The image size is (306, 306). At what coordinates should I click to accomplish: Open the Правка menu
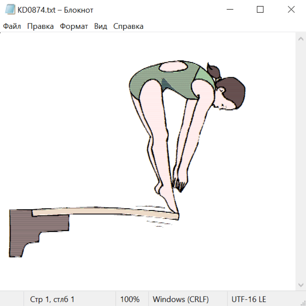(40, 27)
